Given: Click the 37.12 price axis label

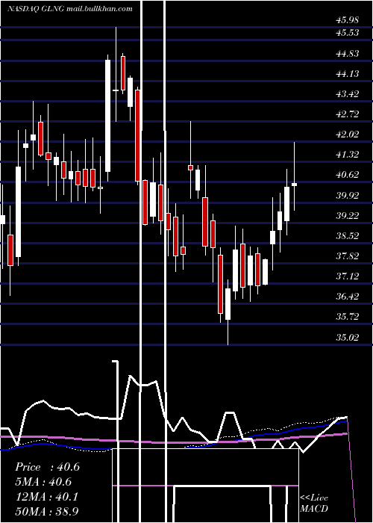Looking at the screenshot, I should click(348, 276).
